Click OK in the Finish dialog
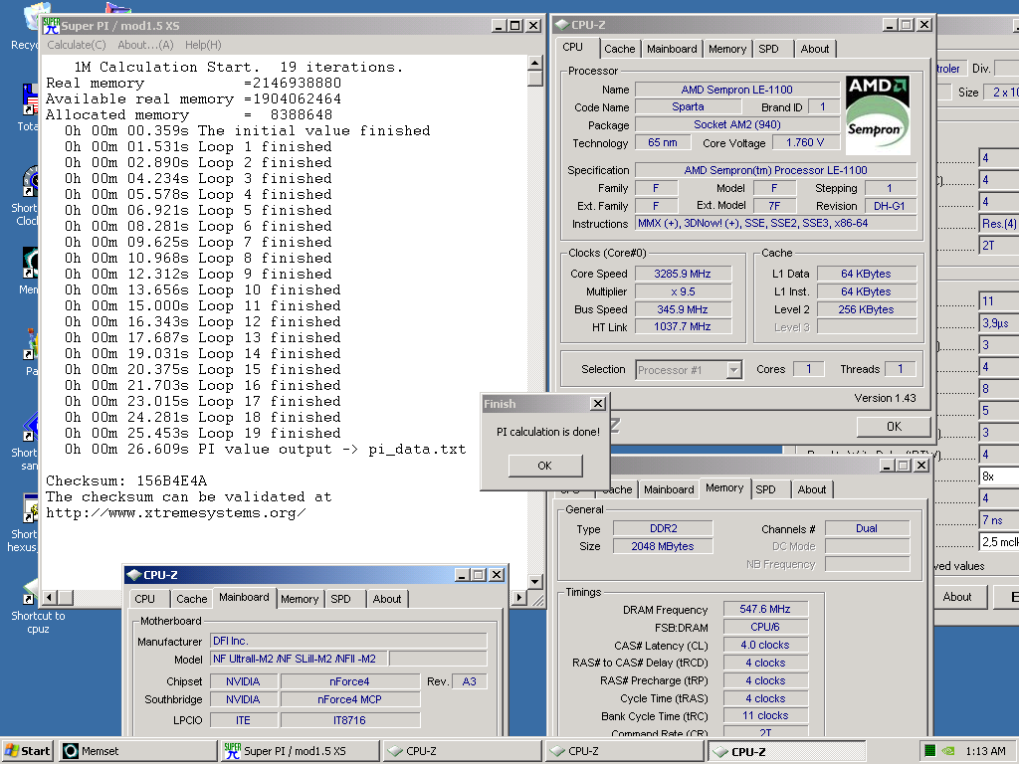1019x764 pixels. coord(545,466)
